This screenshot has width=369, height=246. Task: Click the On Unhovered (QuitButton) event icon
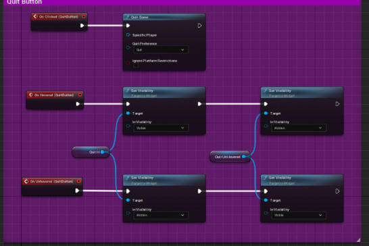point(26,181)
